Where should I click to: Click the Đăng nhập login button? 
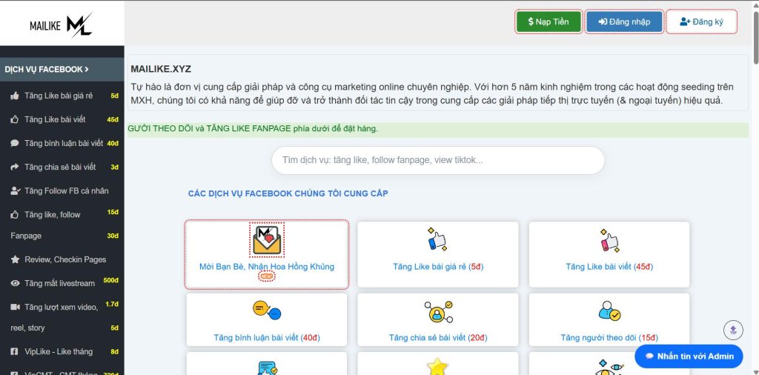click(x=624, y=21)
